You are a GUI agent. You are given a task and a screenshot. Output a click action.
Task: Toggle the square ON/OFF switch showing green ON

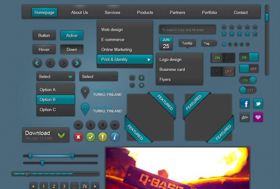[223, 58]
